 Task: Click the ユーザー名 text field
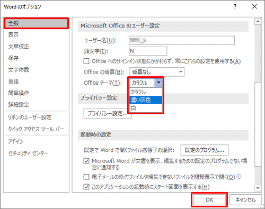click(x=182, y=40)
